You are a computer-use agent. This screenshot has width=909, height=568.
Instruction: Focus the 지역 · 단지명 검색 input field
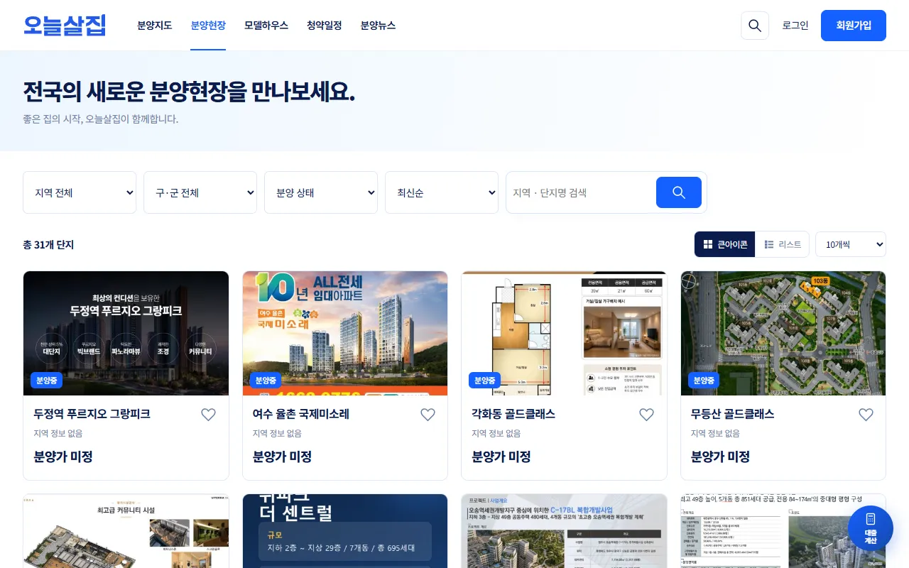point(581,192)
